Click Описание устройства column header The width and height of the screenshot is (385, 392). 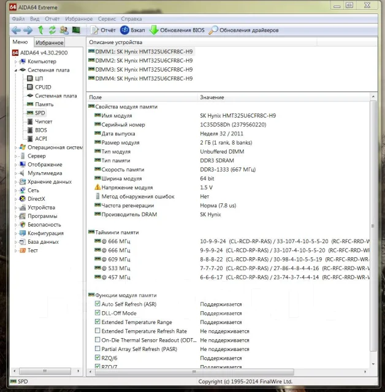tap(202, 42)
